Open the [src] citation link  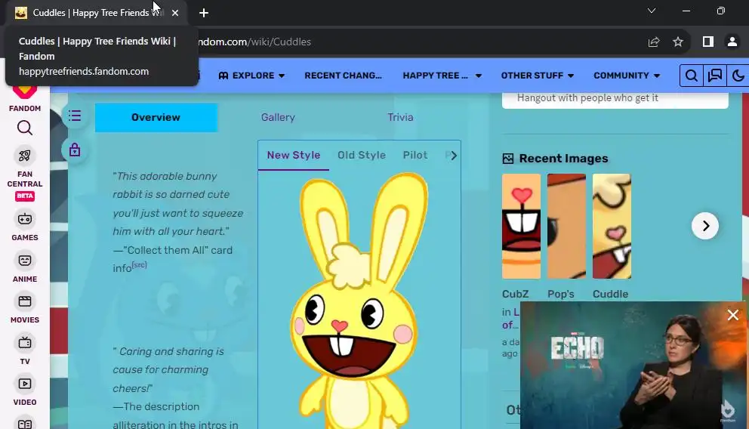[139, 264]
